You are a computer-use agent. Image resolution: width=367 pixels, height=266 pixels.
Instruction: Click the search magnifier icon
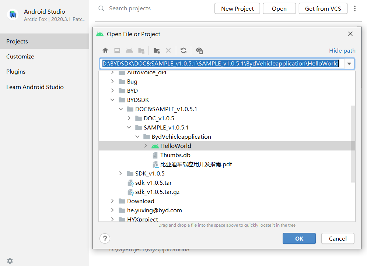(x=101, y=9)
